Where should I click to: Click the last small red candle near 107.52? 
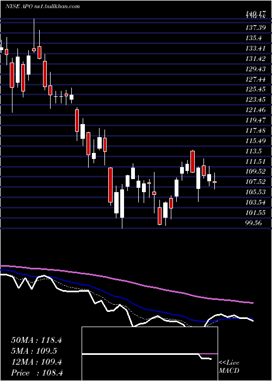214,182
